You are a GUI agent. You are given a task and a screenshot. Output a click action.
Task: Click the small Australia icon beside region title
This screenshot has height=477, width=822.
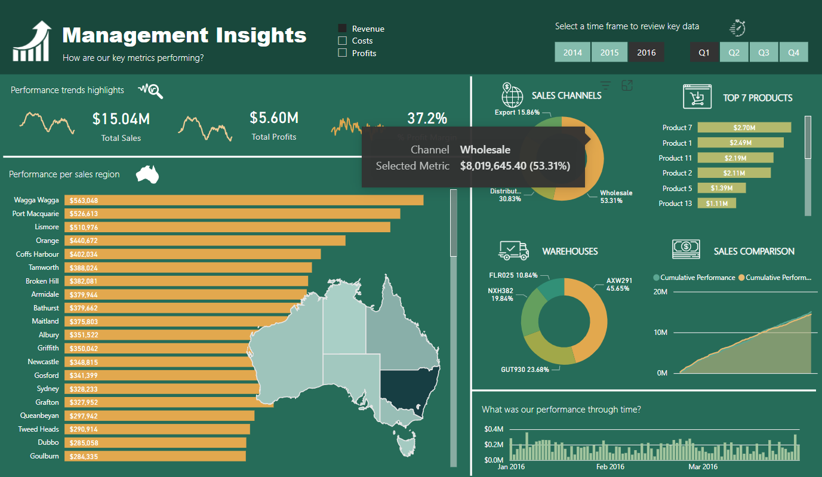[x=147, y=174]
